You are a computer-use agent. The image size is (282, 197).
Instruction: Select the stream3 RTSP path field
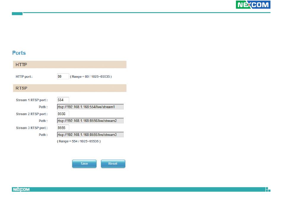[x=90, y=135]
